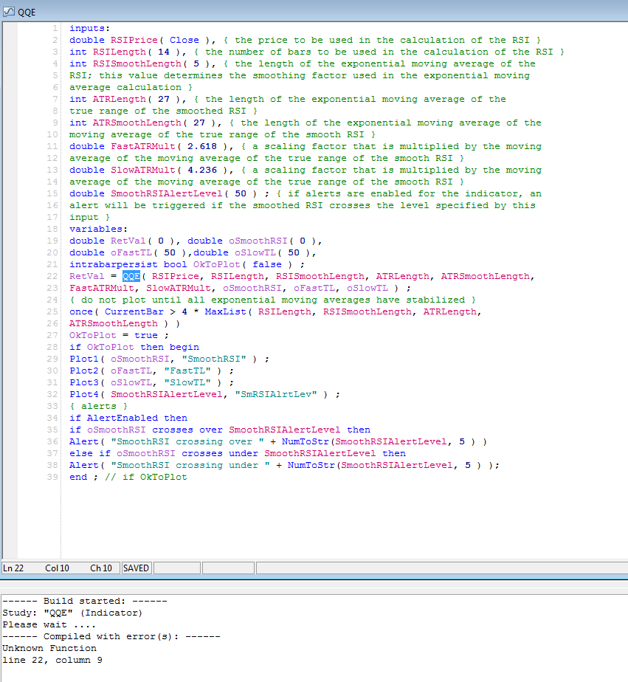Screen dimensions: 628x682
Task: Click 'MaxList' on line 25
Action: 226,311
